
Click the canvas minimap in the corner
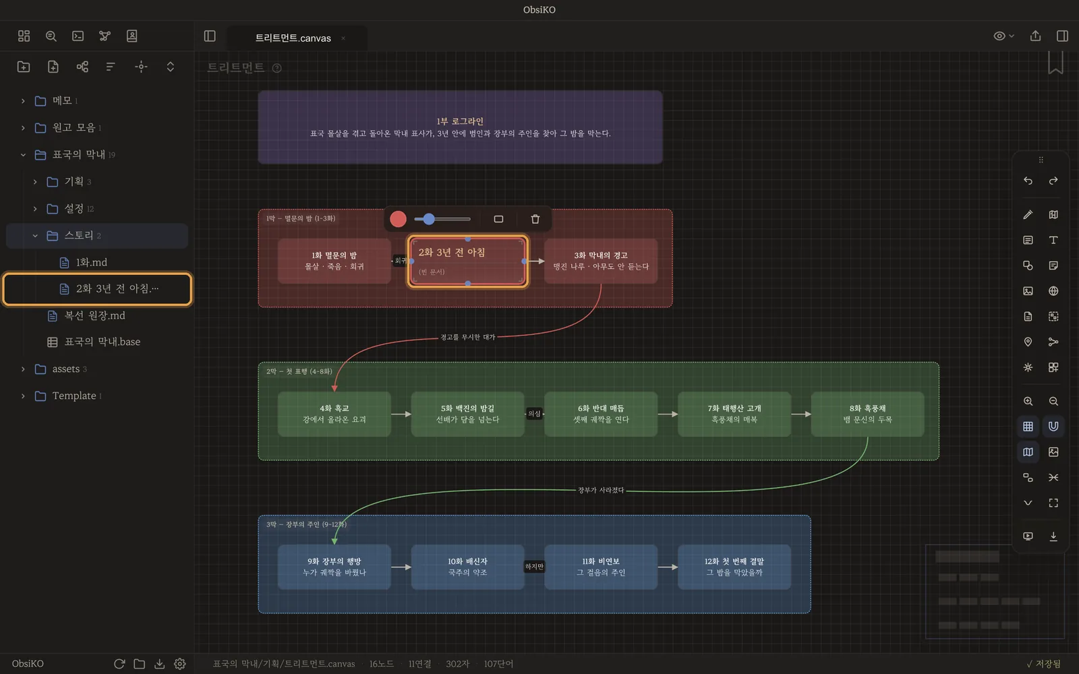tap(995, 591)
